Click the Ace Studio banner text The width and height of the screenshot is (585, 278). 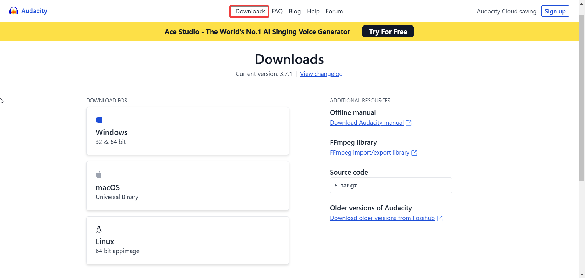(x=257, y=32)
